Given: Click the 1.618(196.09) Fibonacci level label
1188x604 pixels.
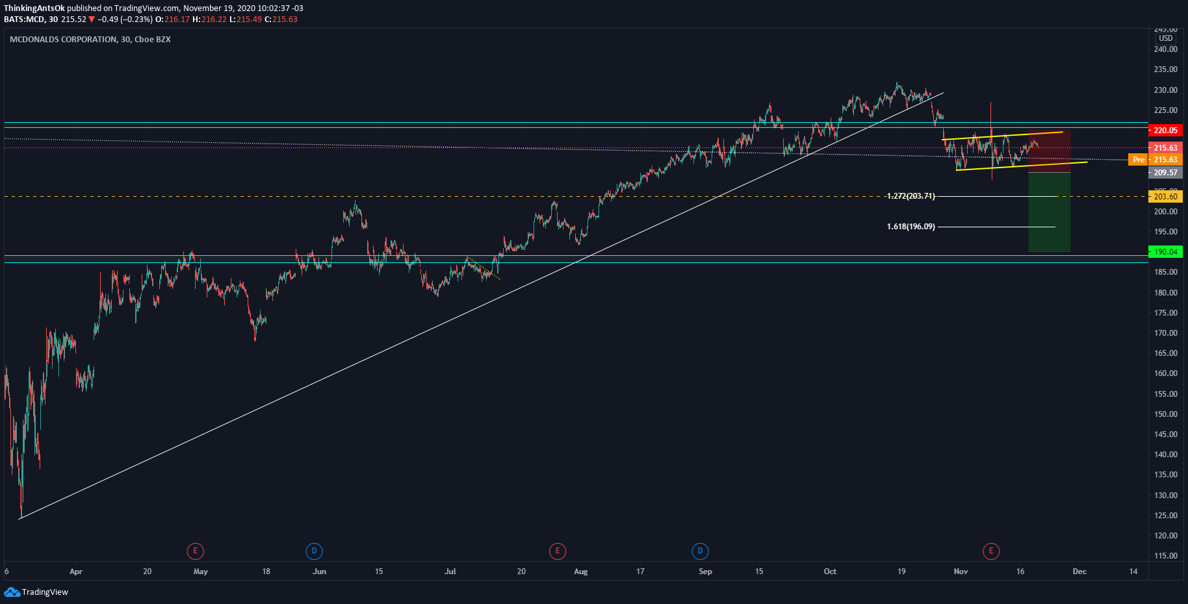Looking at the screenshot, I should (910, 227).
